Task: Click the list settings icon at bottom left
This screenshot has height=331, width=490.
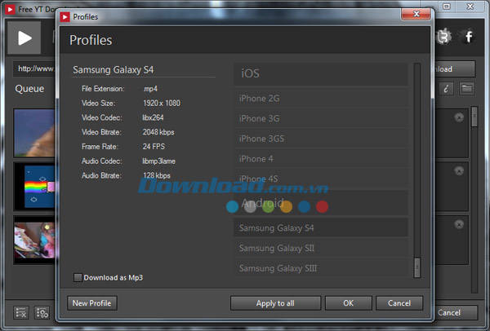Action: pos(42,312)
